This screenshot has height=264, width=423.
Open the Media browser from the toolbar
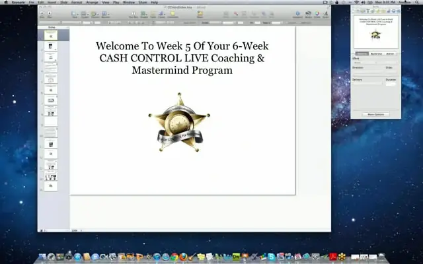coord(309,15)
